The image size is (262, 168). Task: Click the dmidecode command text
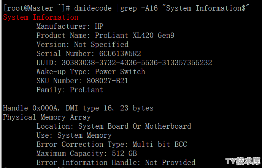pos(93,8)
